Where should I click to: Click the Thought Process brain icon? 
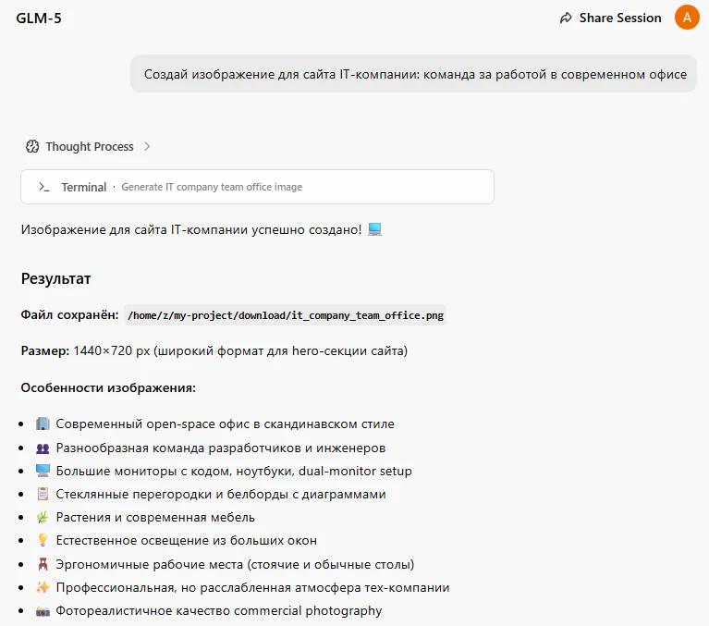point(32,146)
